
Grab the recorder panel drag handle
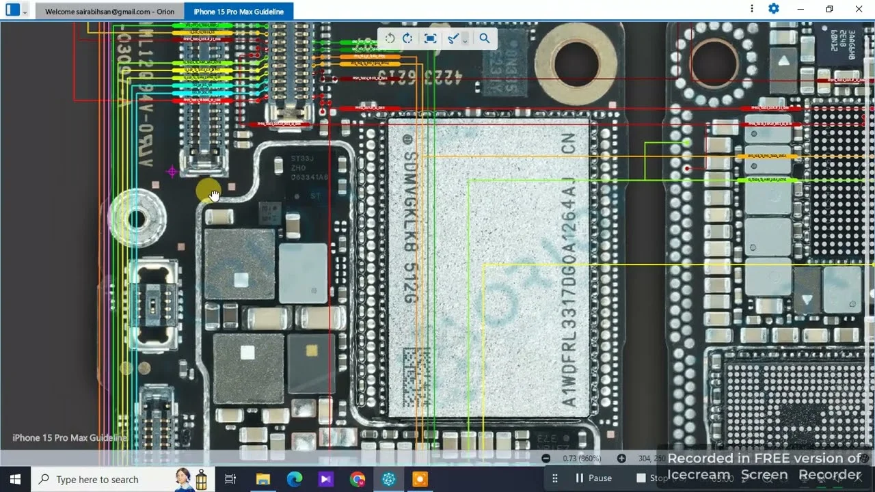pos(555,478)
